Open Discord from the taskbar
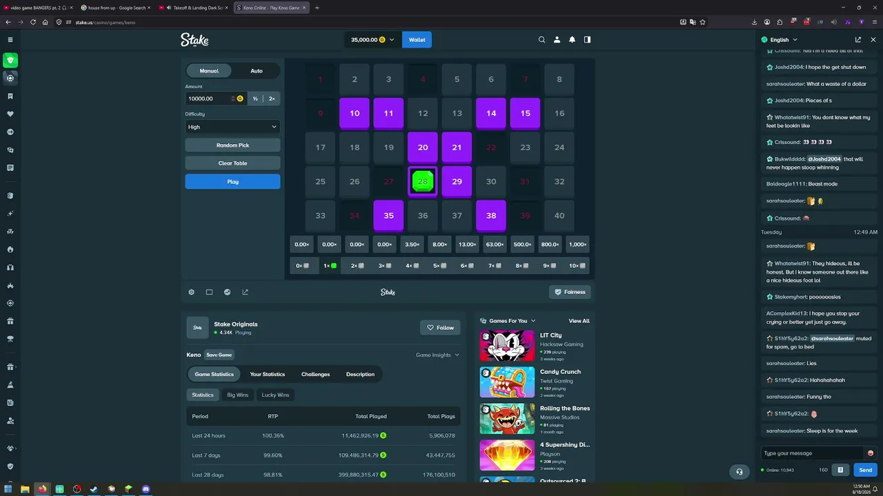The height and width of the screenshot is (496, 883). 146,489
